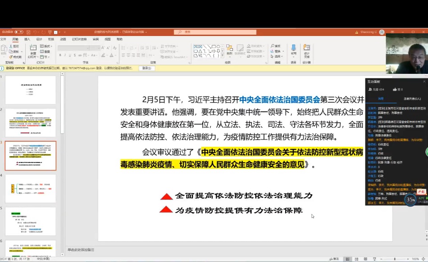Click the text highlight color pen
The image size is (428, 262).
pos(103,55)
